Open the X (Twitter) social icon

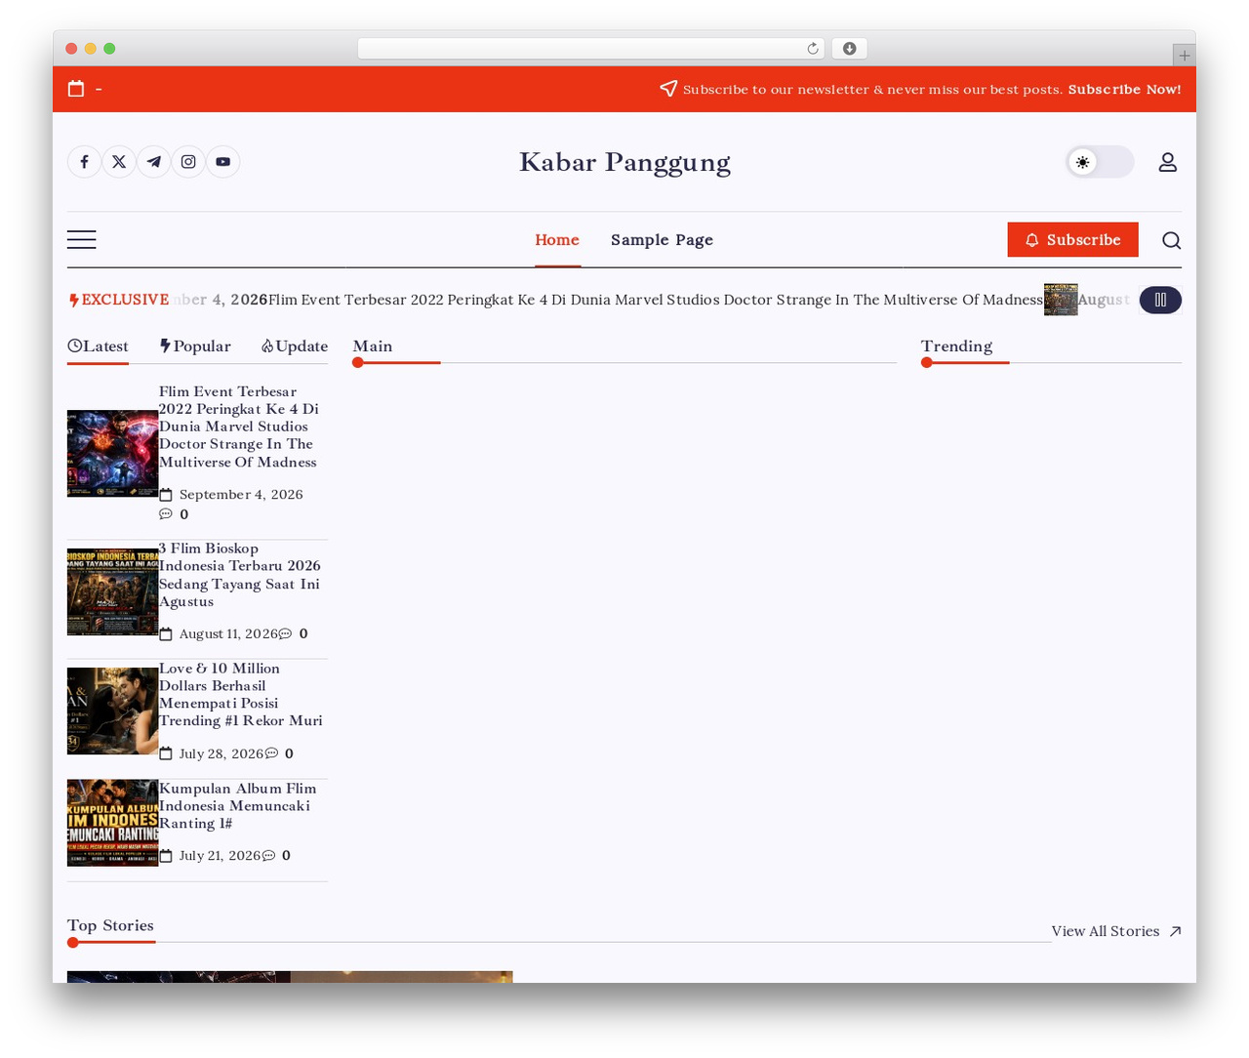[x=119, y=162]
